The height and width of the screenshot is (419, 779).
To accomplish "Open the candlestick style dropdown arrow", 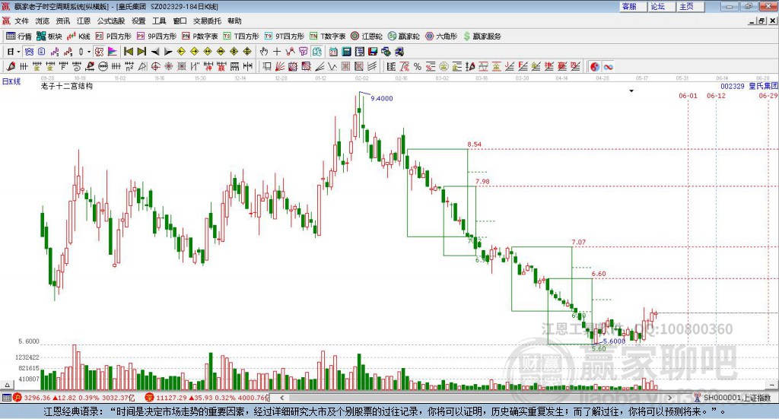I will coord(88,52).
